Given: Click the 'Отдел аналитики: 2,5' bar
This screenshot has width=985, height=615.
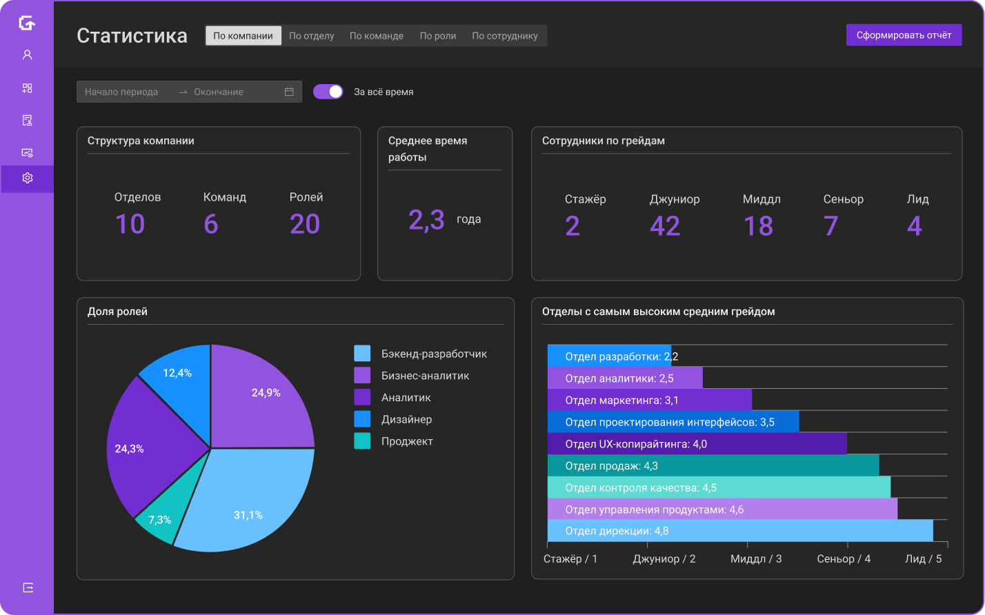Looking at the screenshot, I should click(625, 378).
